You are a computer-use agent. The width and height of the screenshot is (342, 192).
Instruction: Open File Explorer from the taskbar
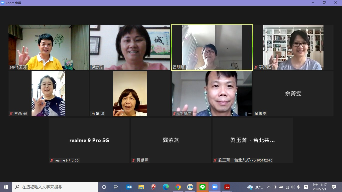click(x=141, y=187)
